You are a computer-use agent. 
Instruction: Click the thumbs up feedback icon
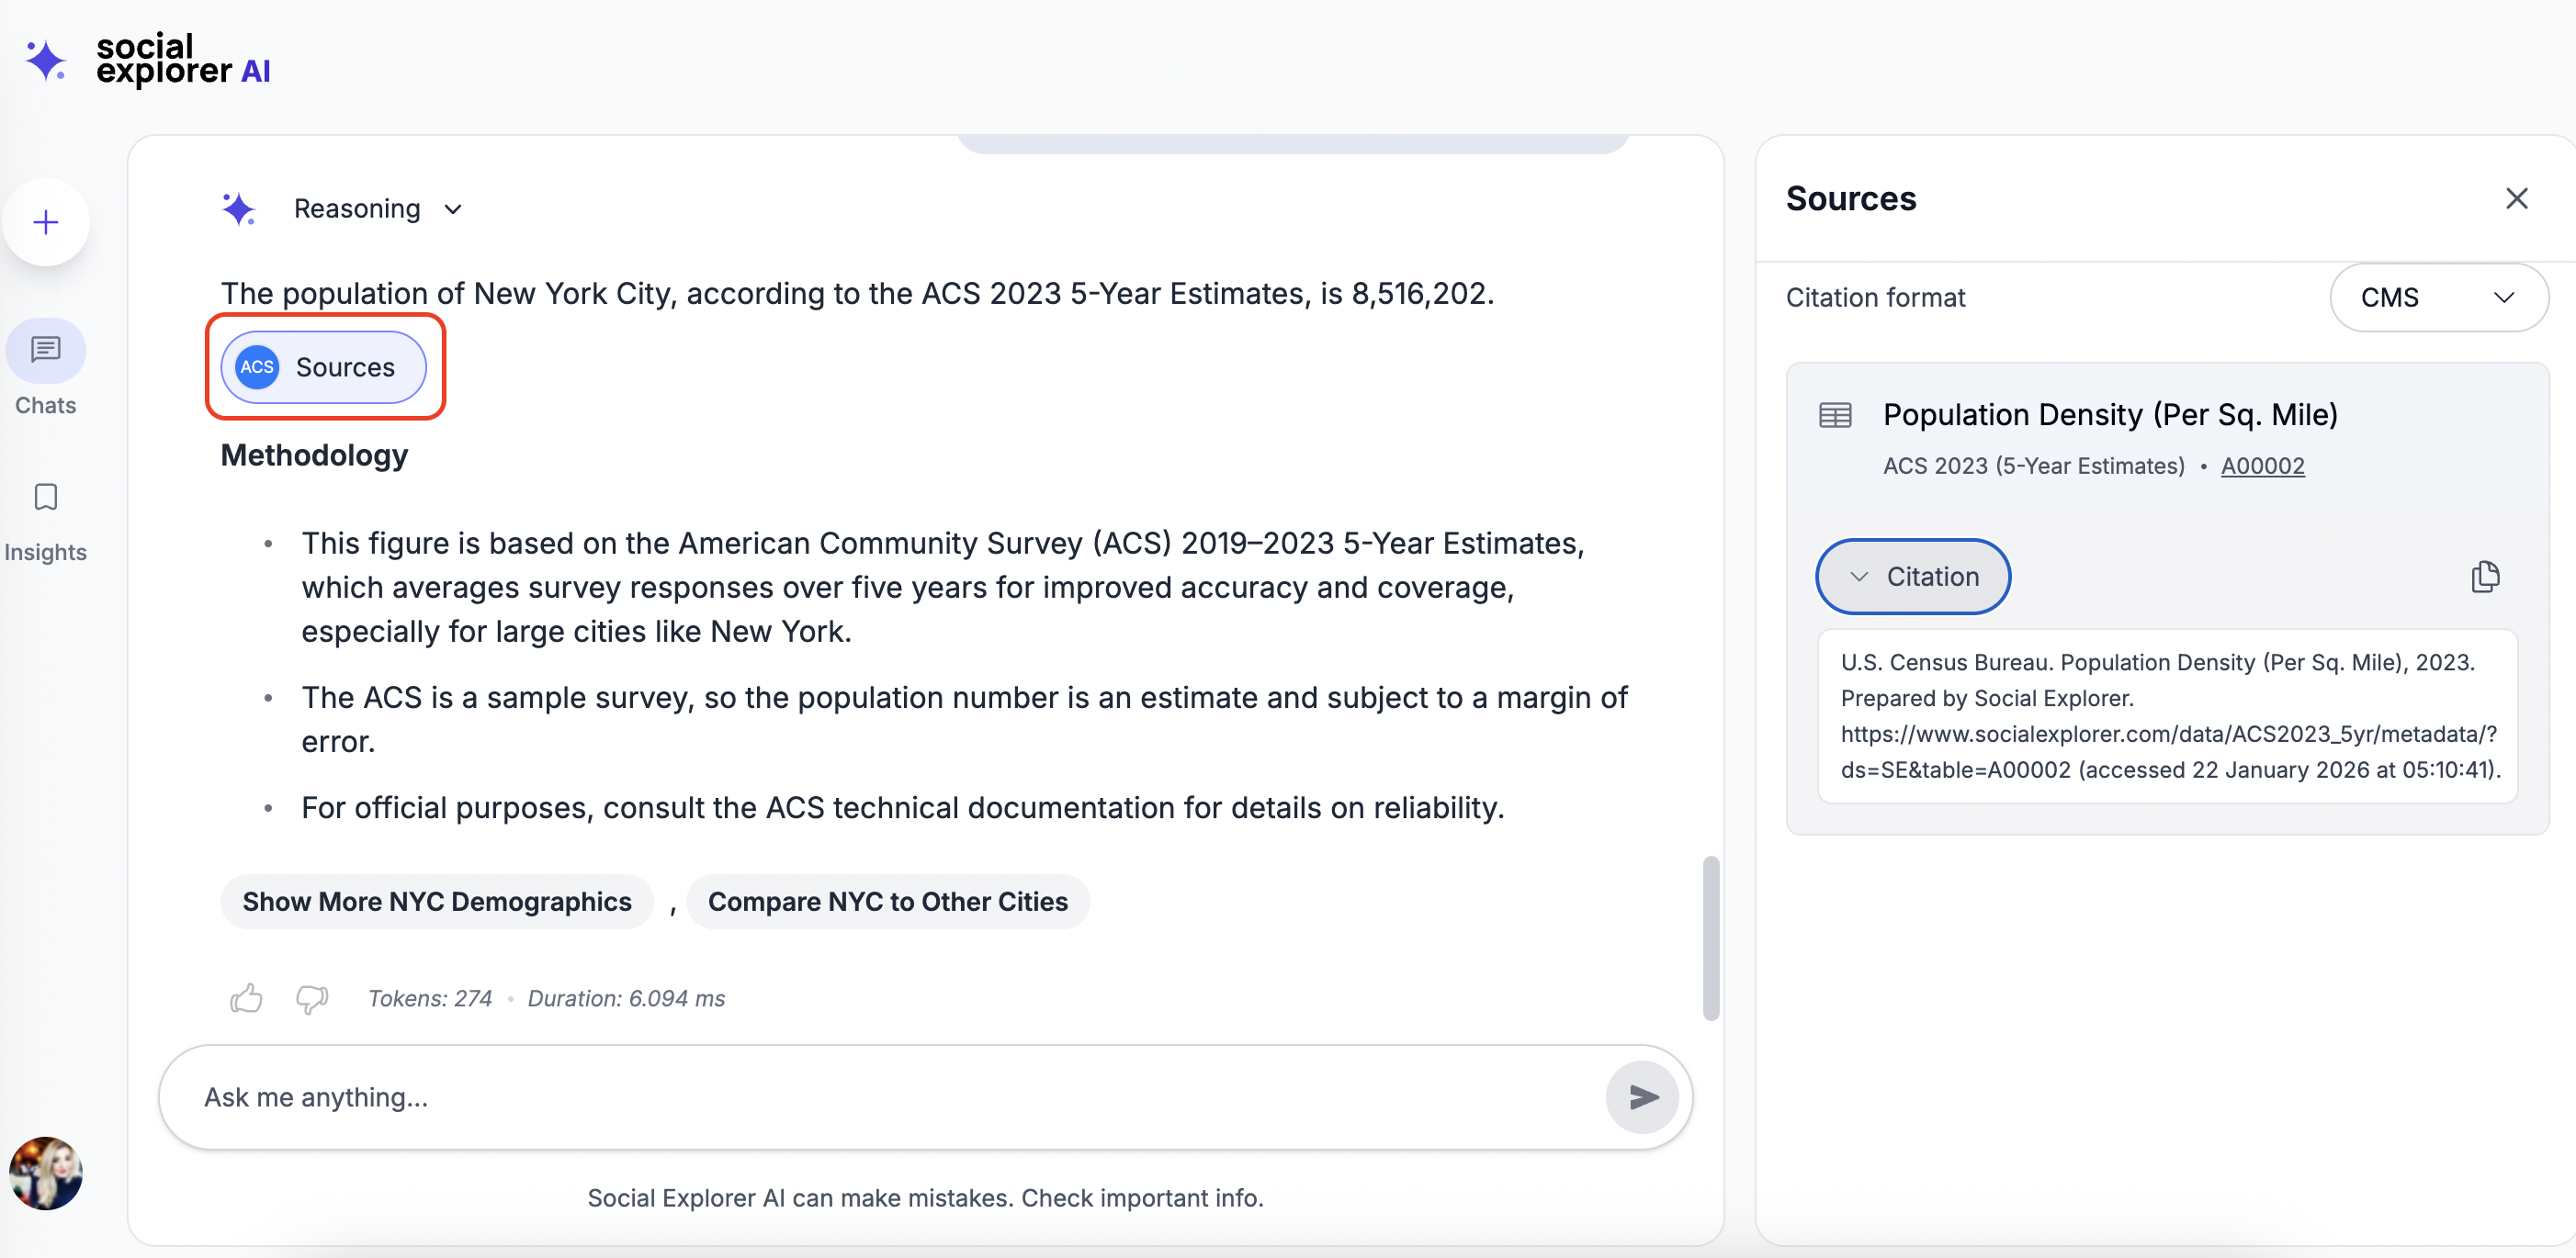[x=246, y=997]
